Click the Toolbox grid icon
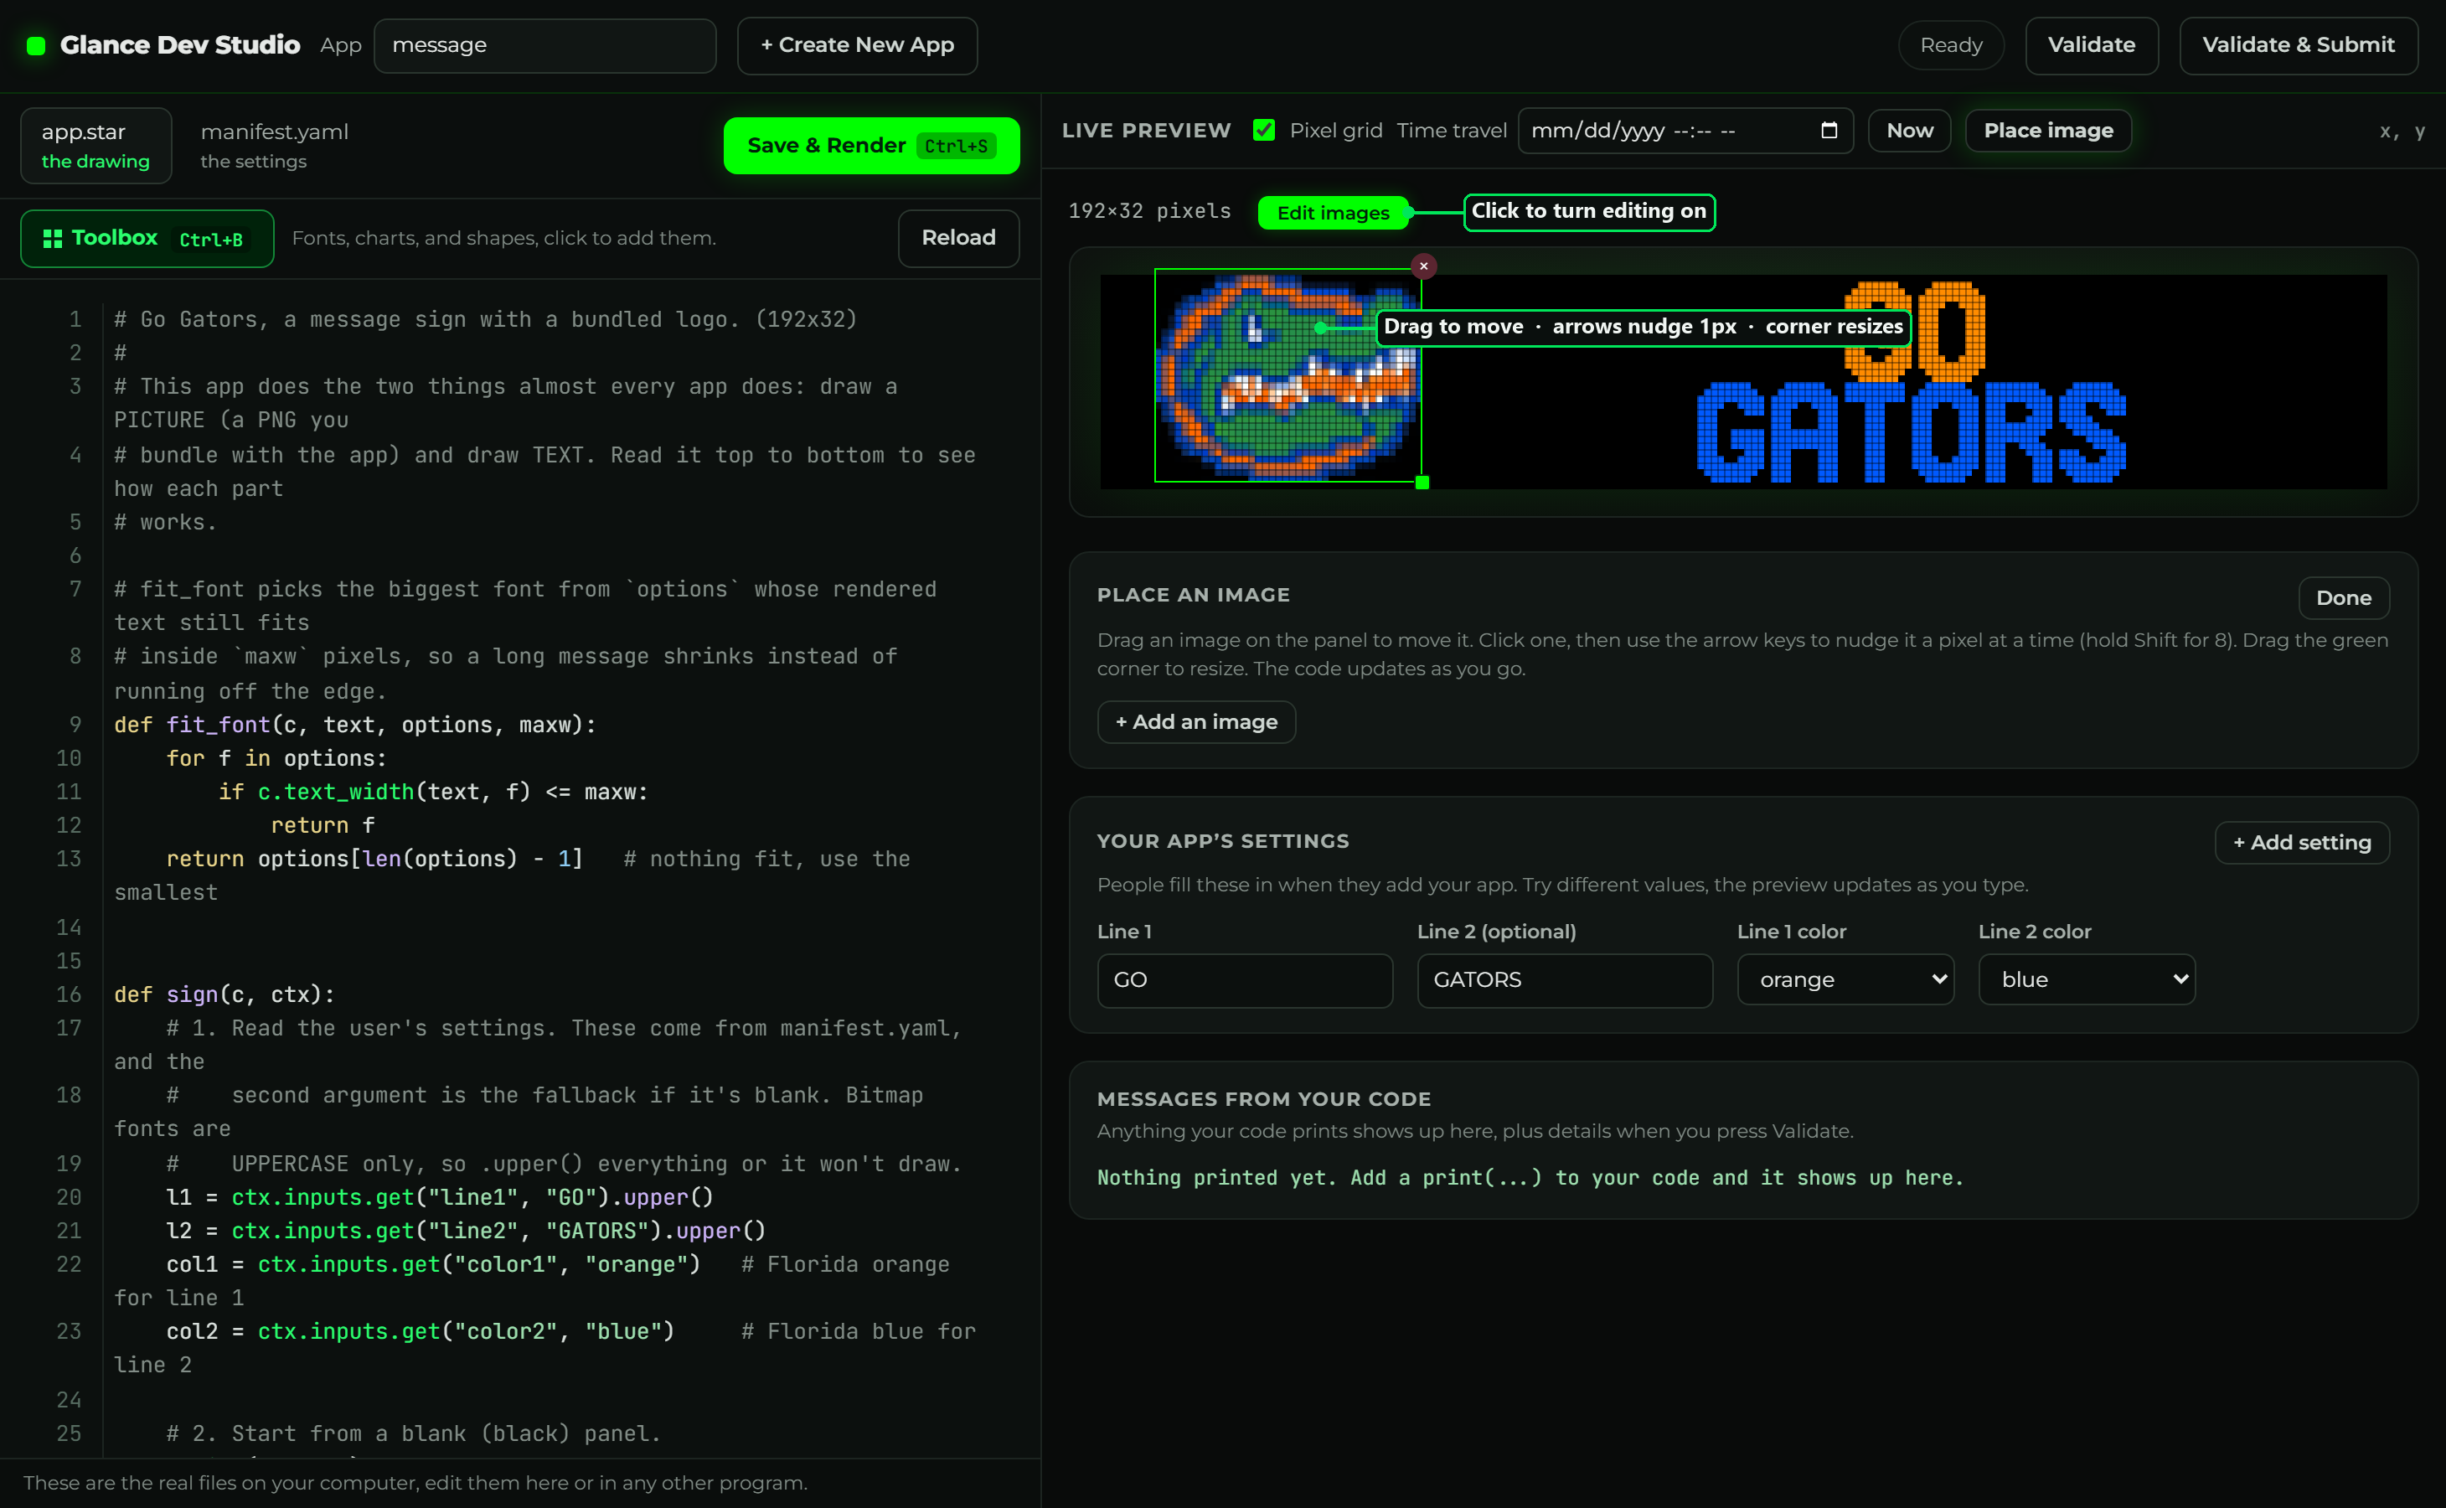This screenshot has height=1508, width=2446. click(x=52, y=239)
